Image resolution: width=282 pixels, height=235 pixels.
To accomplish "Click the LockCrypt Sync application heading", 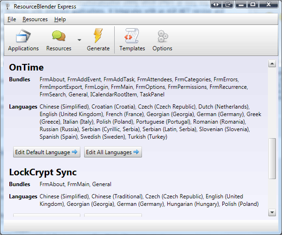I will coord(43,172).
